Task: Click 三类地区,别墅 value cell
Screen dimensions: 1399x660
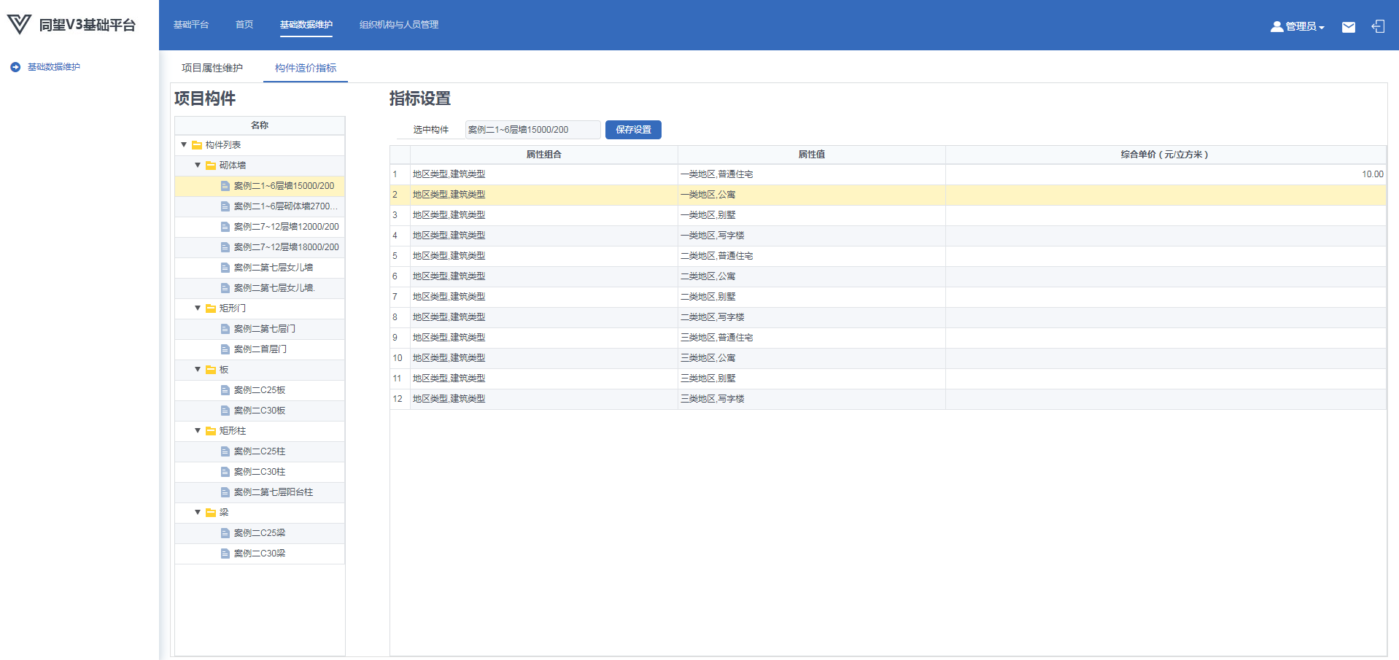Action: [812, 378]
